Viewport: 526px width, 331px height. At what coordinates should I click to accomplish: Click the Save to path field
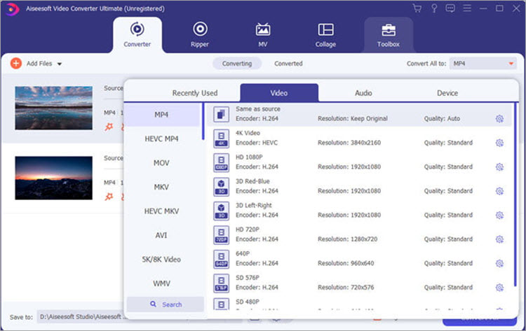[81, 316]
